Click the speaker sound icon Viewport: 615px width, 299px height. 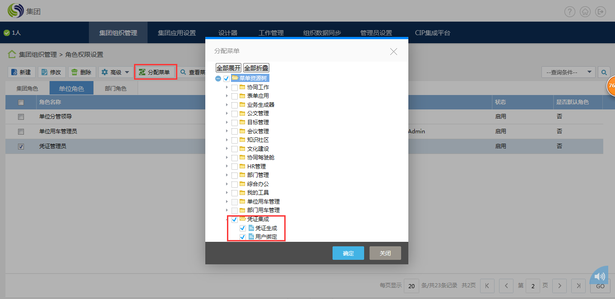(599, 276)
